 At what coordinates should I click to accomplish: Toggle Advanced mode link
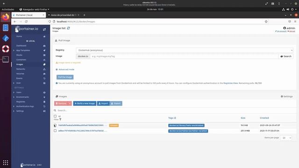pyautogui.click(x=65, y=70)
